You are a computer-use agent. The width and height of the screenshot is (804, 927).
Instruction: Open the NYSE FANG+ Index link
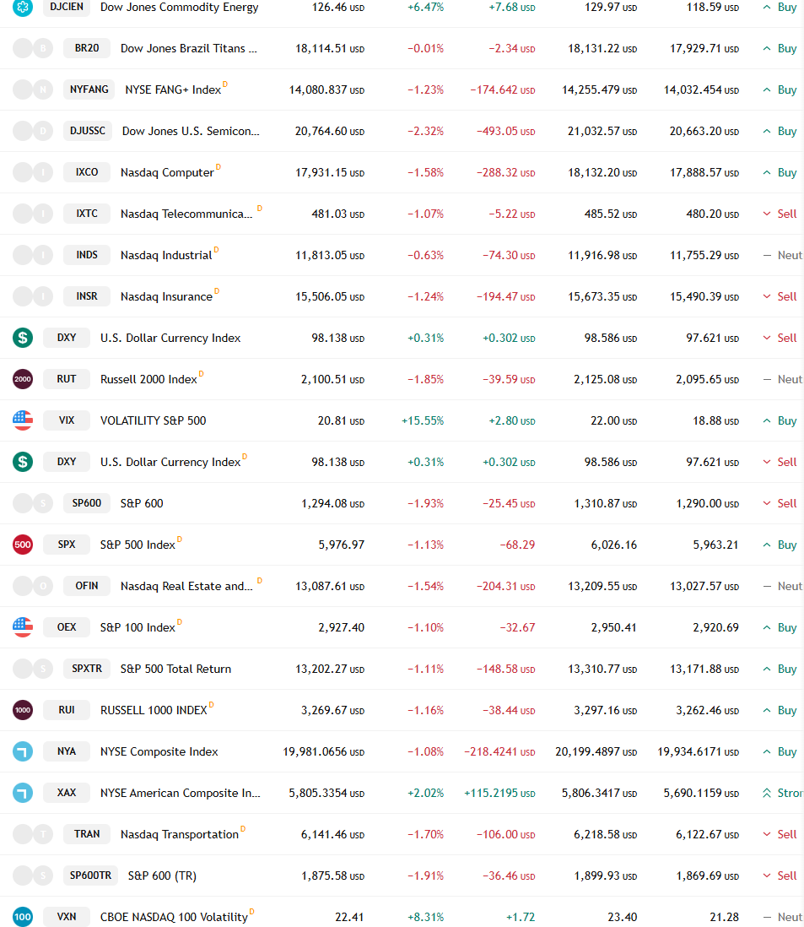click(173, 89)
